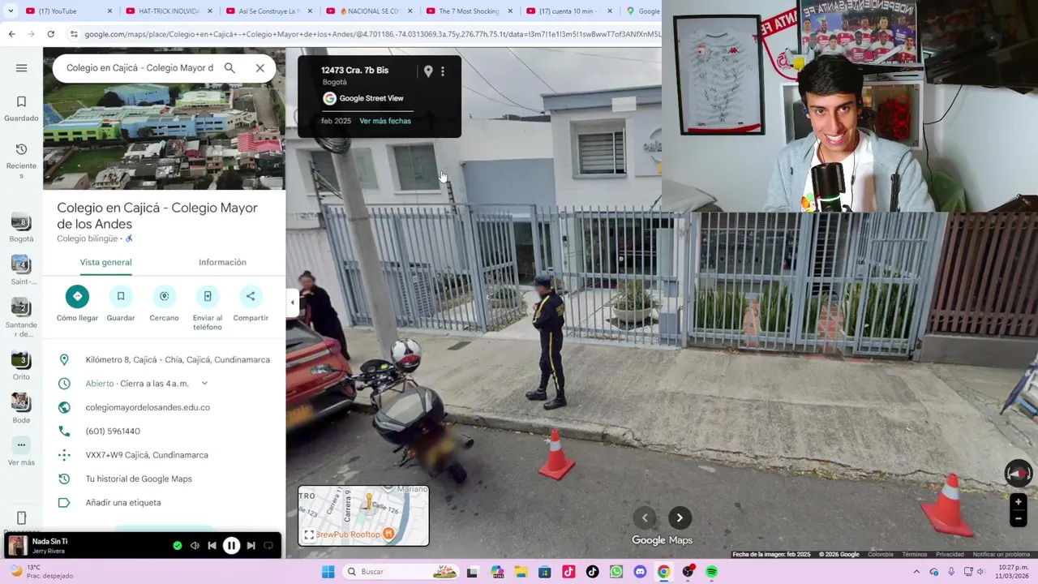Switch to the HAT-TRICK INOLVIDABLE tab
Screen dimensions: 1038x584
point(169,11)
